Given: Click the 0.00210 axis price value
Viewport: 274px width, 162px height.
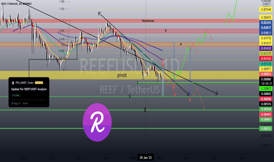Looking at the screenshot, I should coord(266,135).
